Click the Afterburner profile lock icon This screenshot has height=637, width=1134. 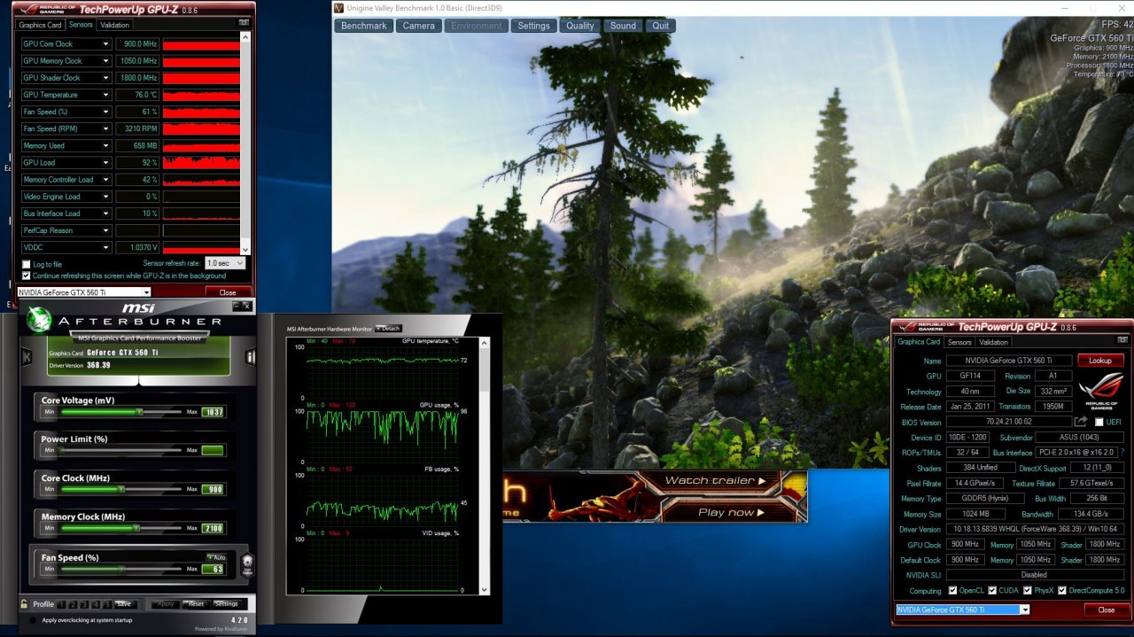coord(25,603)
